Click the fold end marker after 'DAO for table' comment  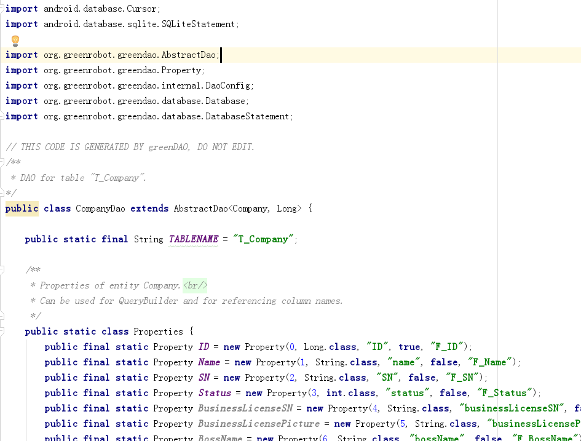click(2, 193)
